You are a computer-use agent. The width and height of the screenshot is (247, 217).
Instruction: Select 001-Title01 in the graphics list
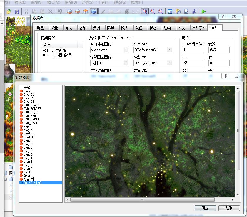pos(41,183)
